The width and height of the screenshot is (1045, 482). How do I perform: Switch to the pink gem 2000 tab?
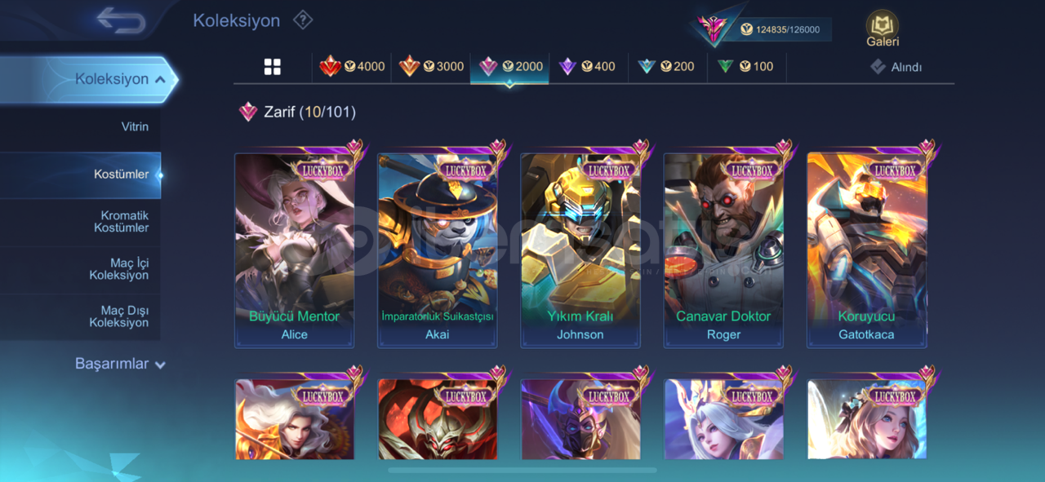click(510, 67)
